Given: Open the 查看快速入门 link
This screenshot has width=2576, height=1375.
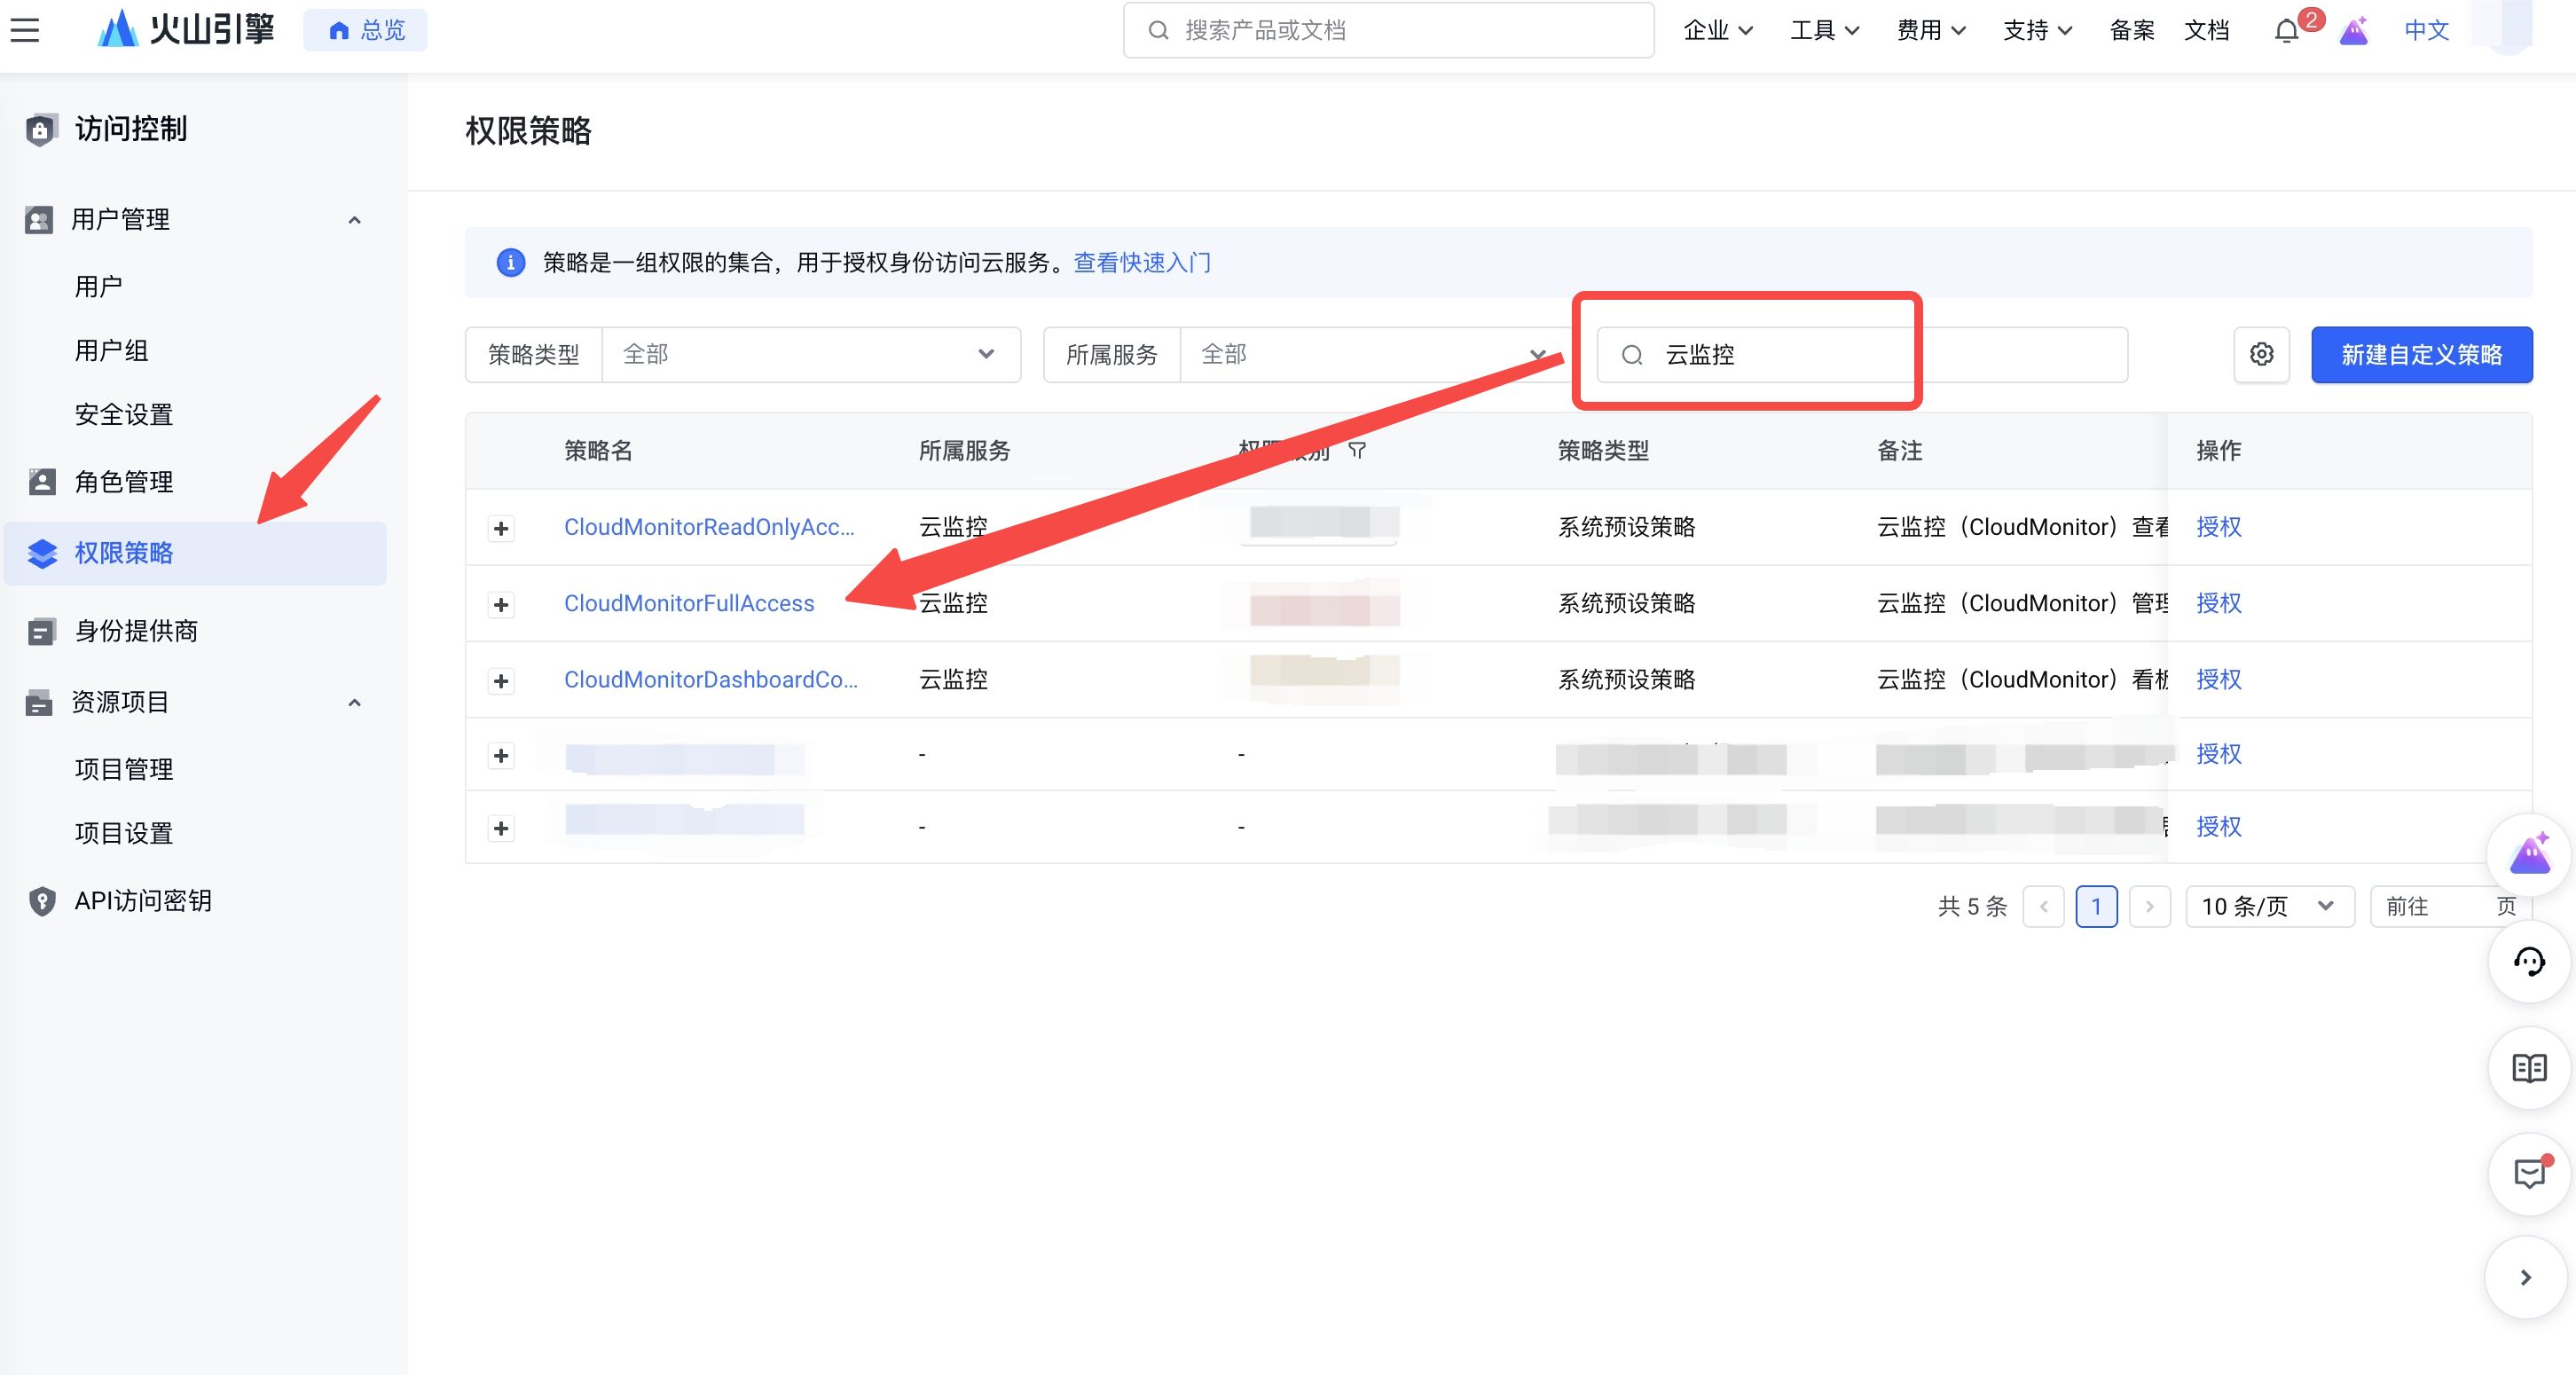Looking at the screenshot, I should [x=1141, y=262].
